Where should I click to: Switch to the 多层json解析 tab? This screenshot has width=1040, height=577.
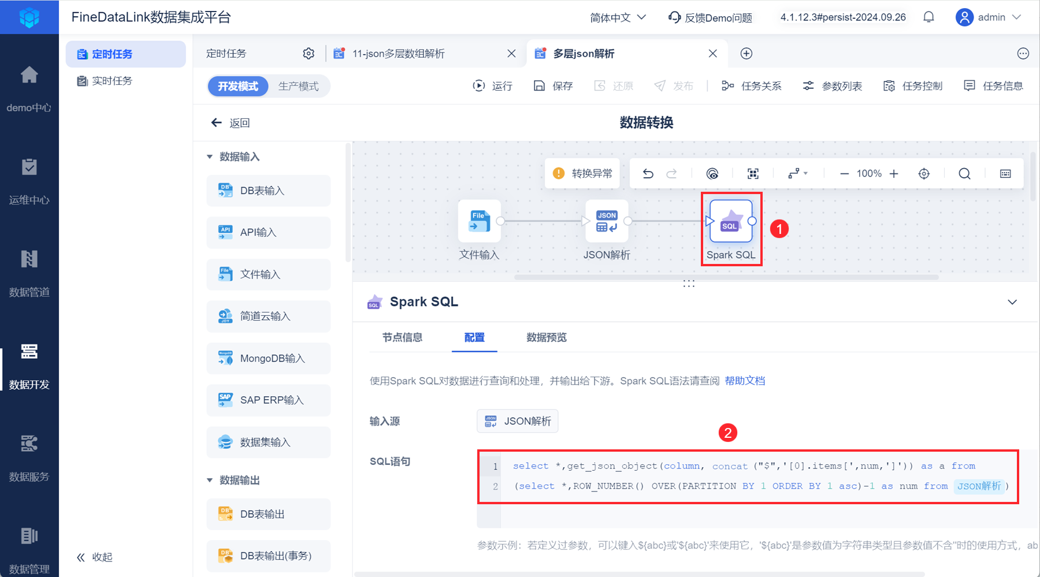click(x=584, y=54)
